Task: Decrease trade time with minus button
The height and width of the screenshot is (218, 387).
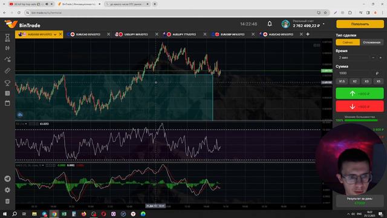Action: click(x=373, y=58)
